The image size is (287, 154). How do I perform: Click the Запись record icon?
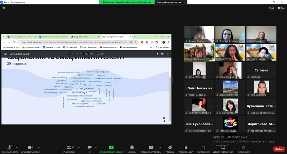(x=132, y=148)
